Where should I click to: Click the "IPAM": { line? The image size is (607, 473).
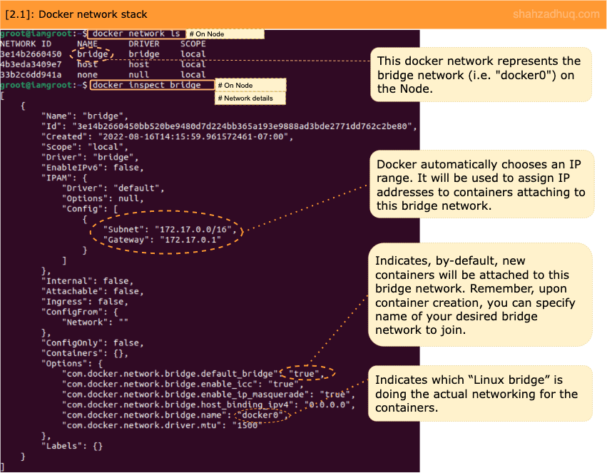64,178
